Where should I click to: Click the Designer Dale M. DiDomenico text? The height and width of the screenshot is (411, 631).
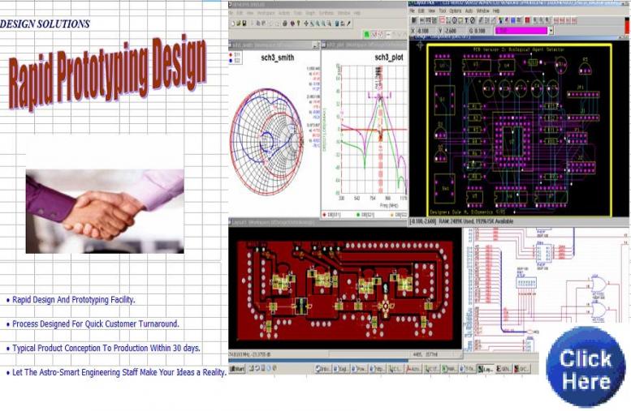pyautogui.click(x=468, y=212)
